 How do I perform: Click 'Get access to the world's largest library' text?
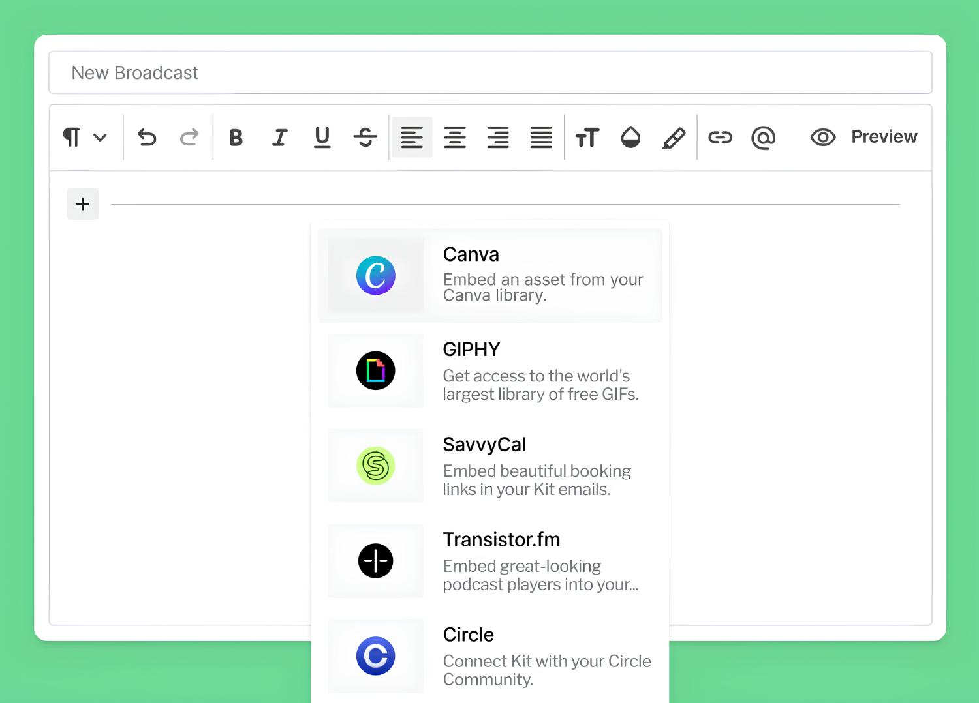point(540,385)
